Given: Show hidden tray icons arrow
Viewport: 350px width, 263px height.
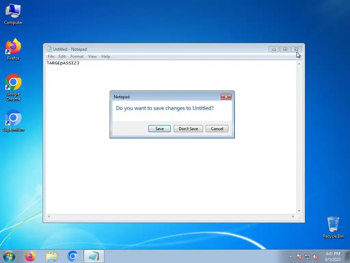Looking at the screenshot, I should tap(291, 256).
